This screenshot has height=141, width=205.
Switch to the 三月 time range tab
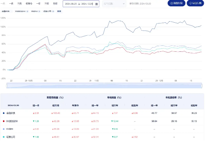pos(19,4)
